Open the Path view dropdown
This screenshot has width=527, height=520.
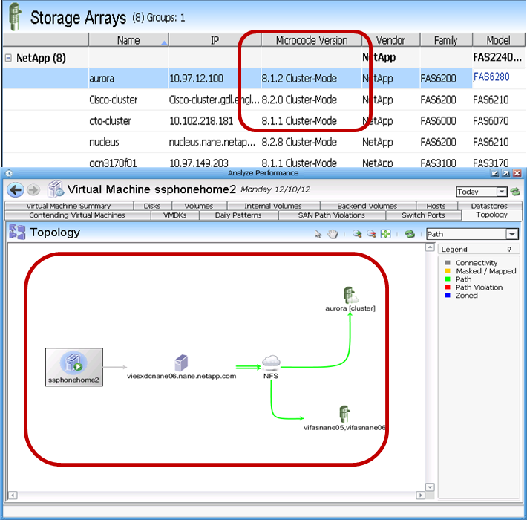[x=512, y=234]
